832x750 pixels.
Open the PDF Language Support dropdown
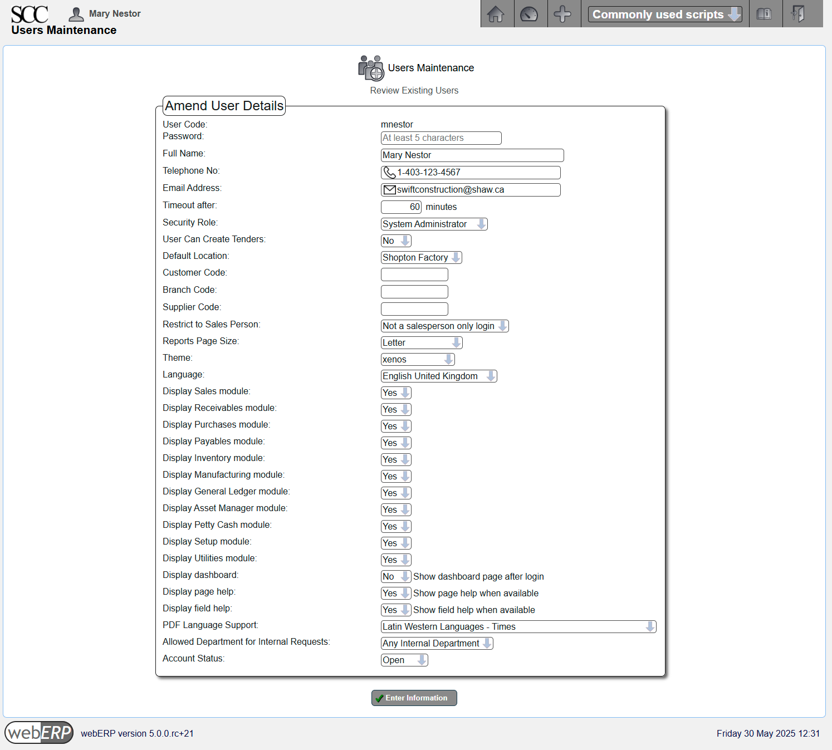click(x=518, y=626)
